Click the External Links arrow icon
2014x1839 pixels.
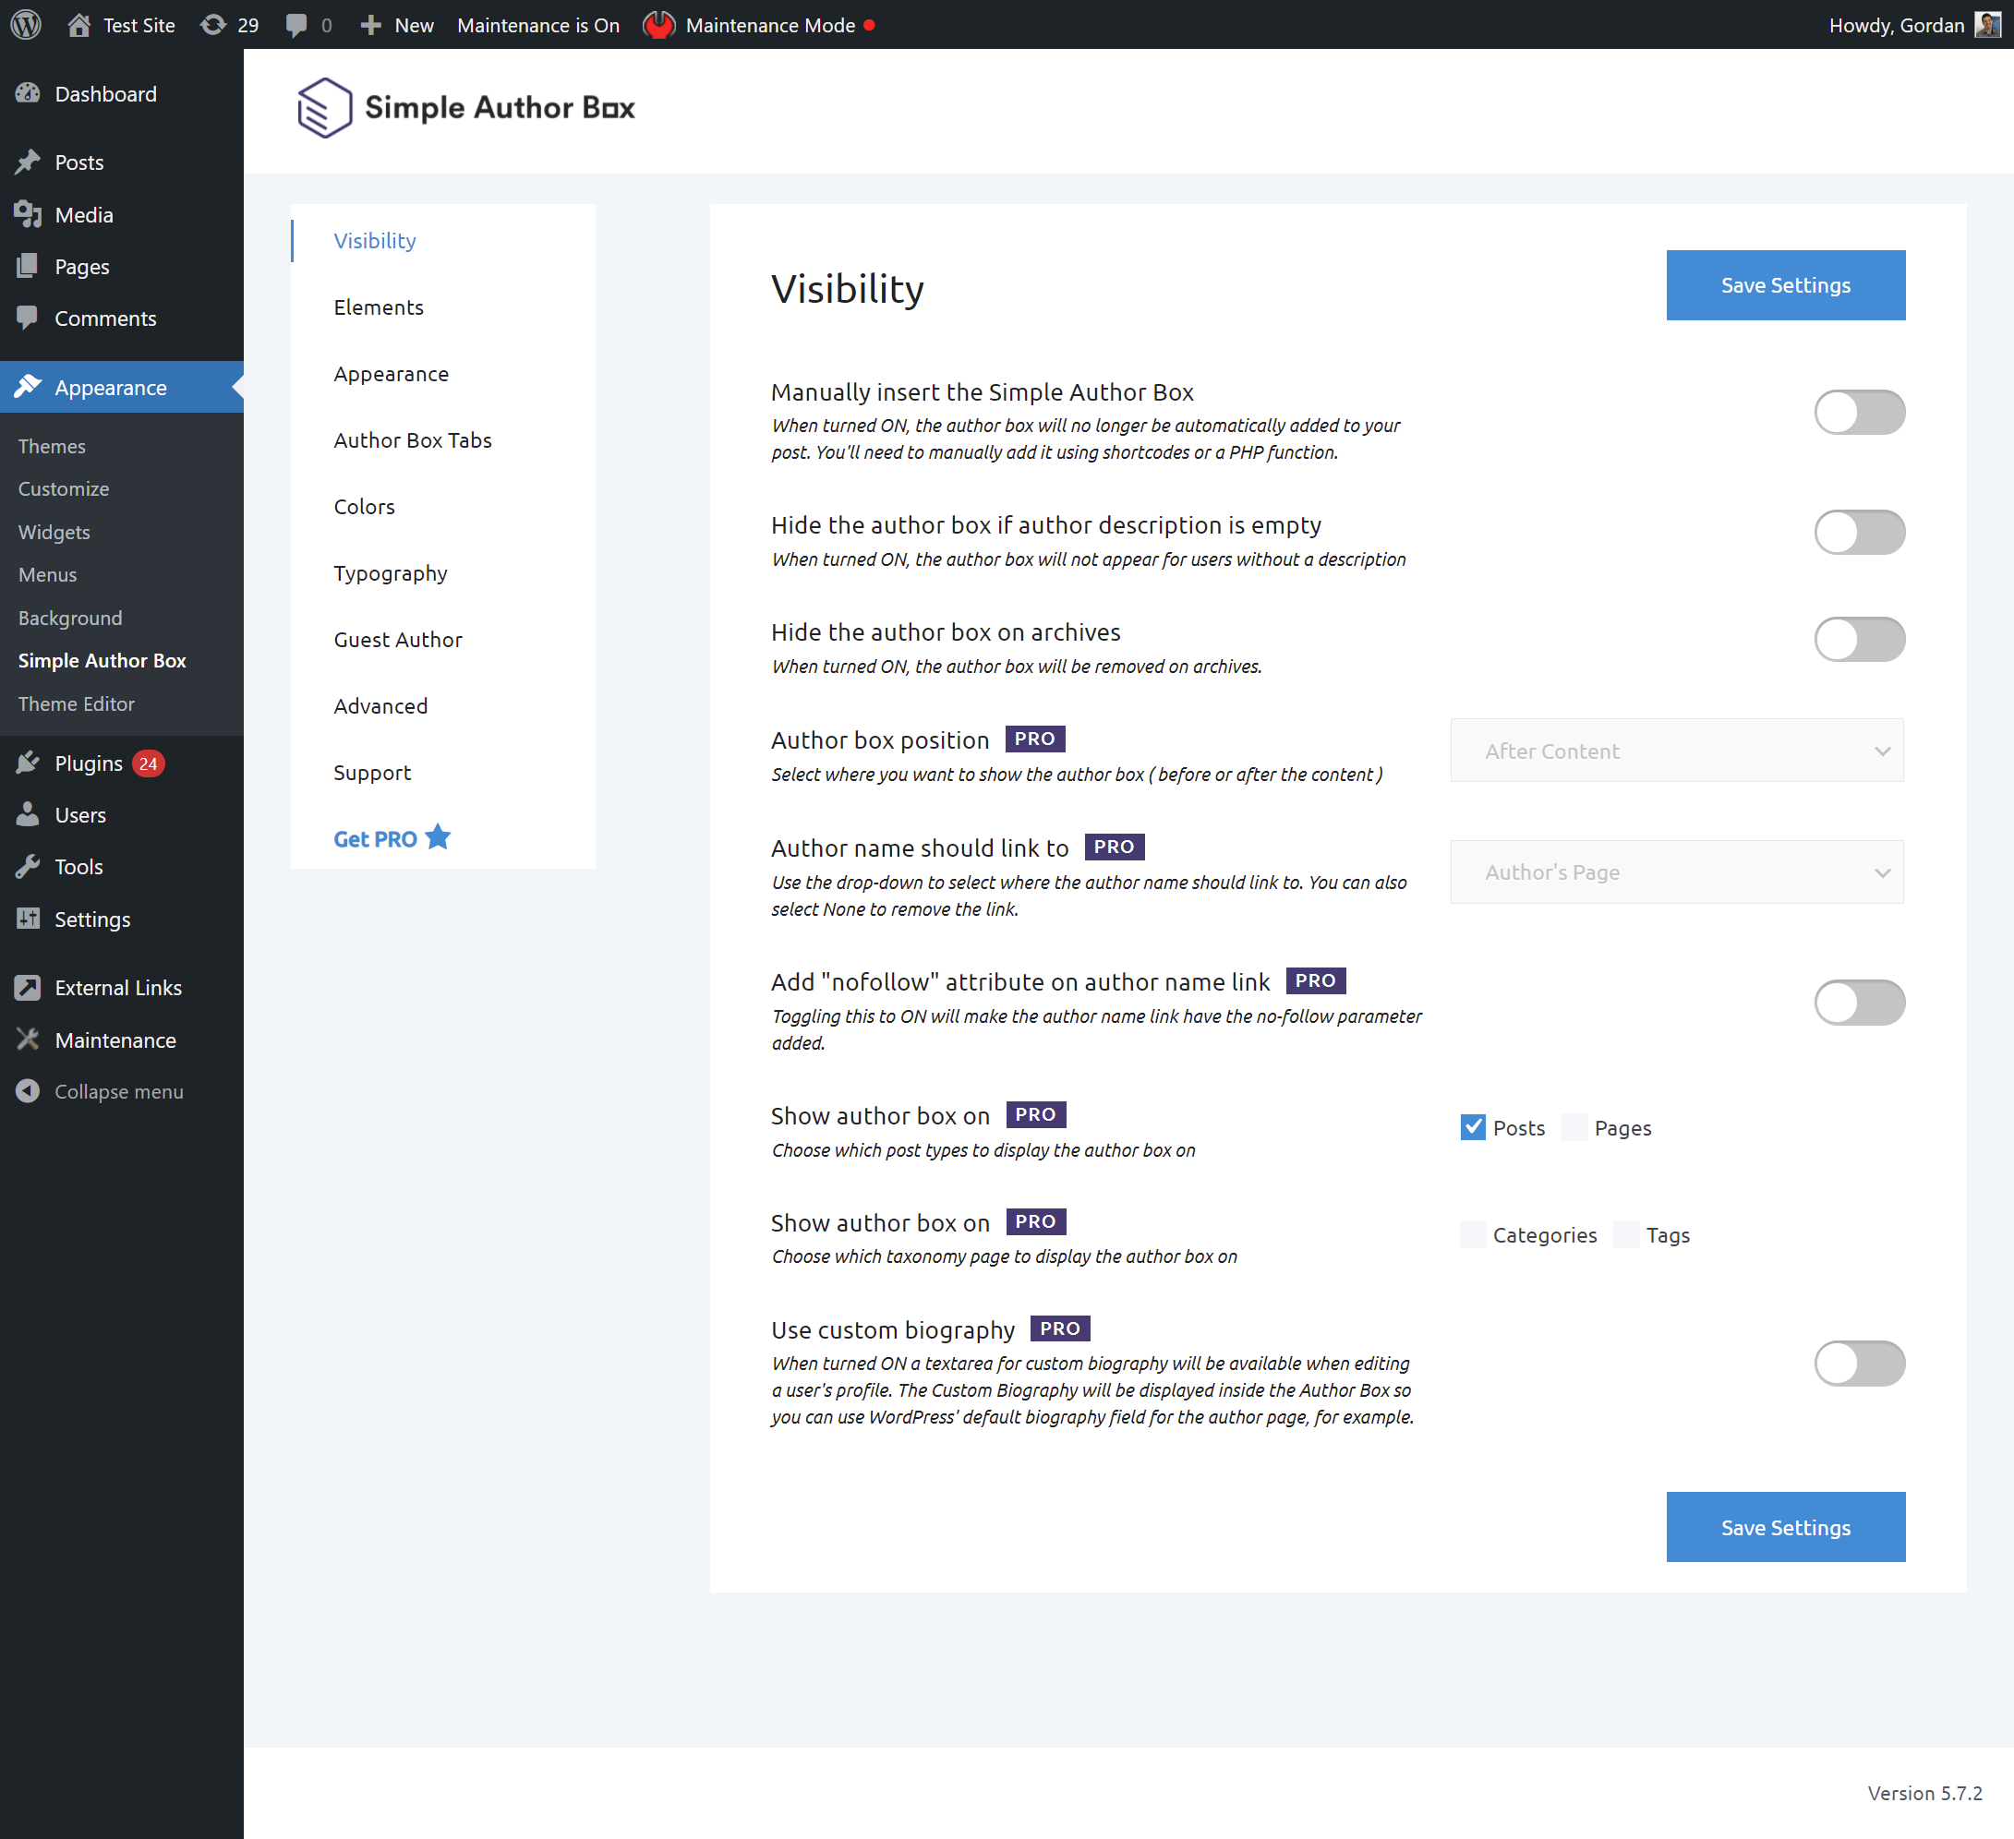click(x=28, y=987)
